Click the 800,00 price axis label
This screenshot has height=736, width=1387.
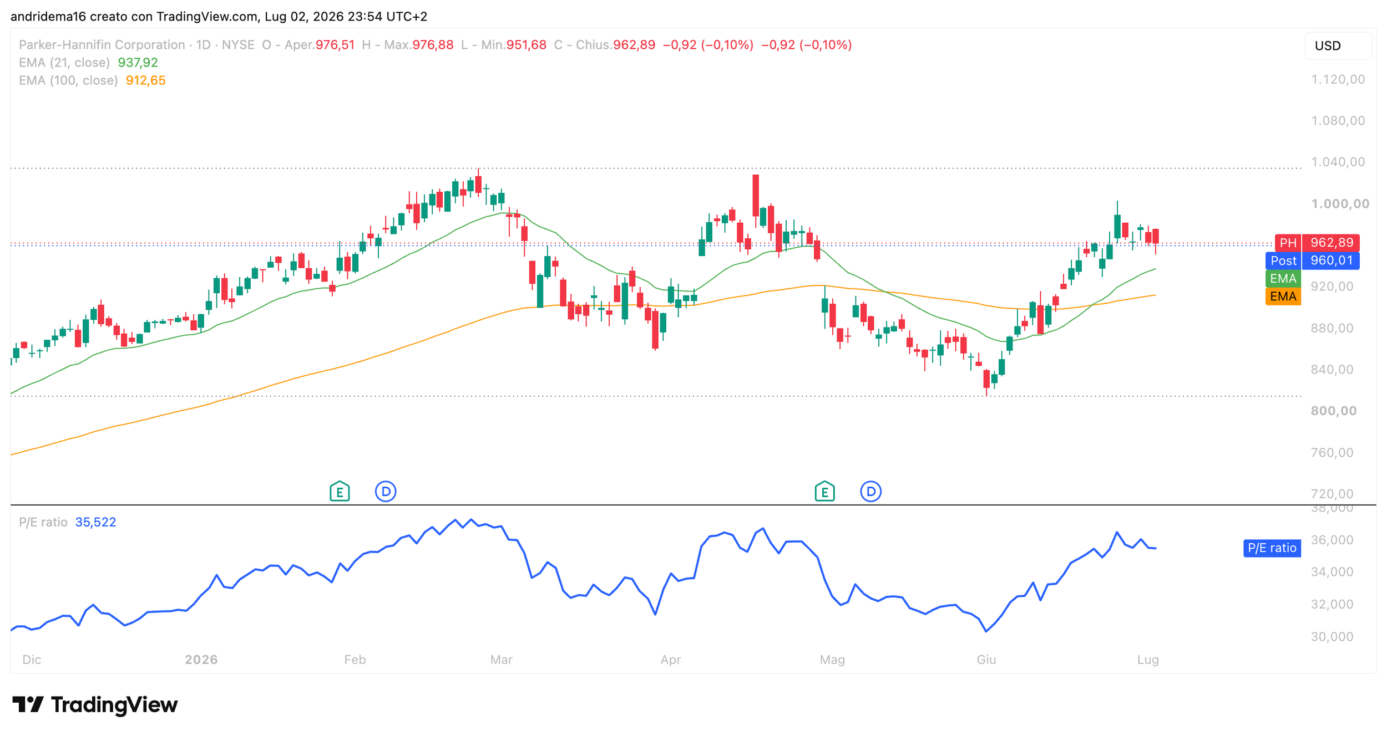coord(1334,411)
